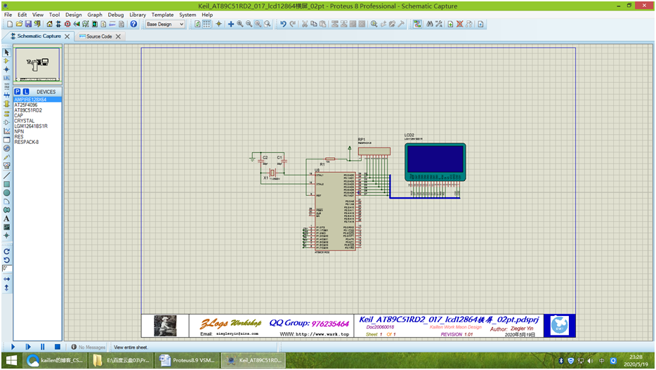Open the Property Assignment Tool icon
Screen dimensions: 656x370
[x=438, y=25]
